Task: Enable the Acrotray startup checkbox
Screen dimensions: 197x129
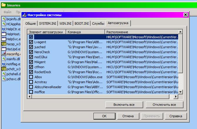Action: point(31,82)
